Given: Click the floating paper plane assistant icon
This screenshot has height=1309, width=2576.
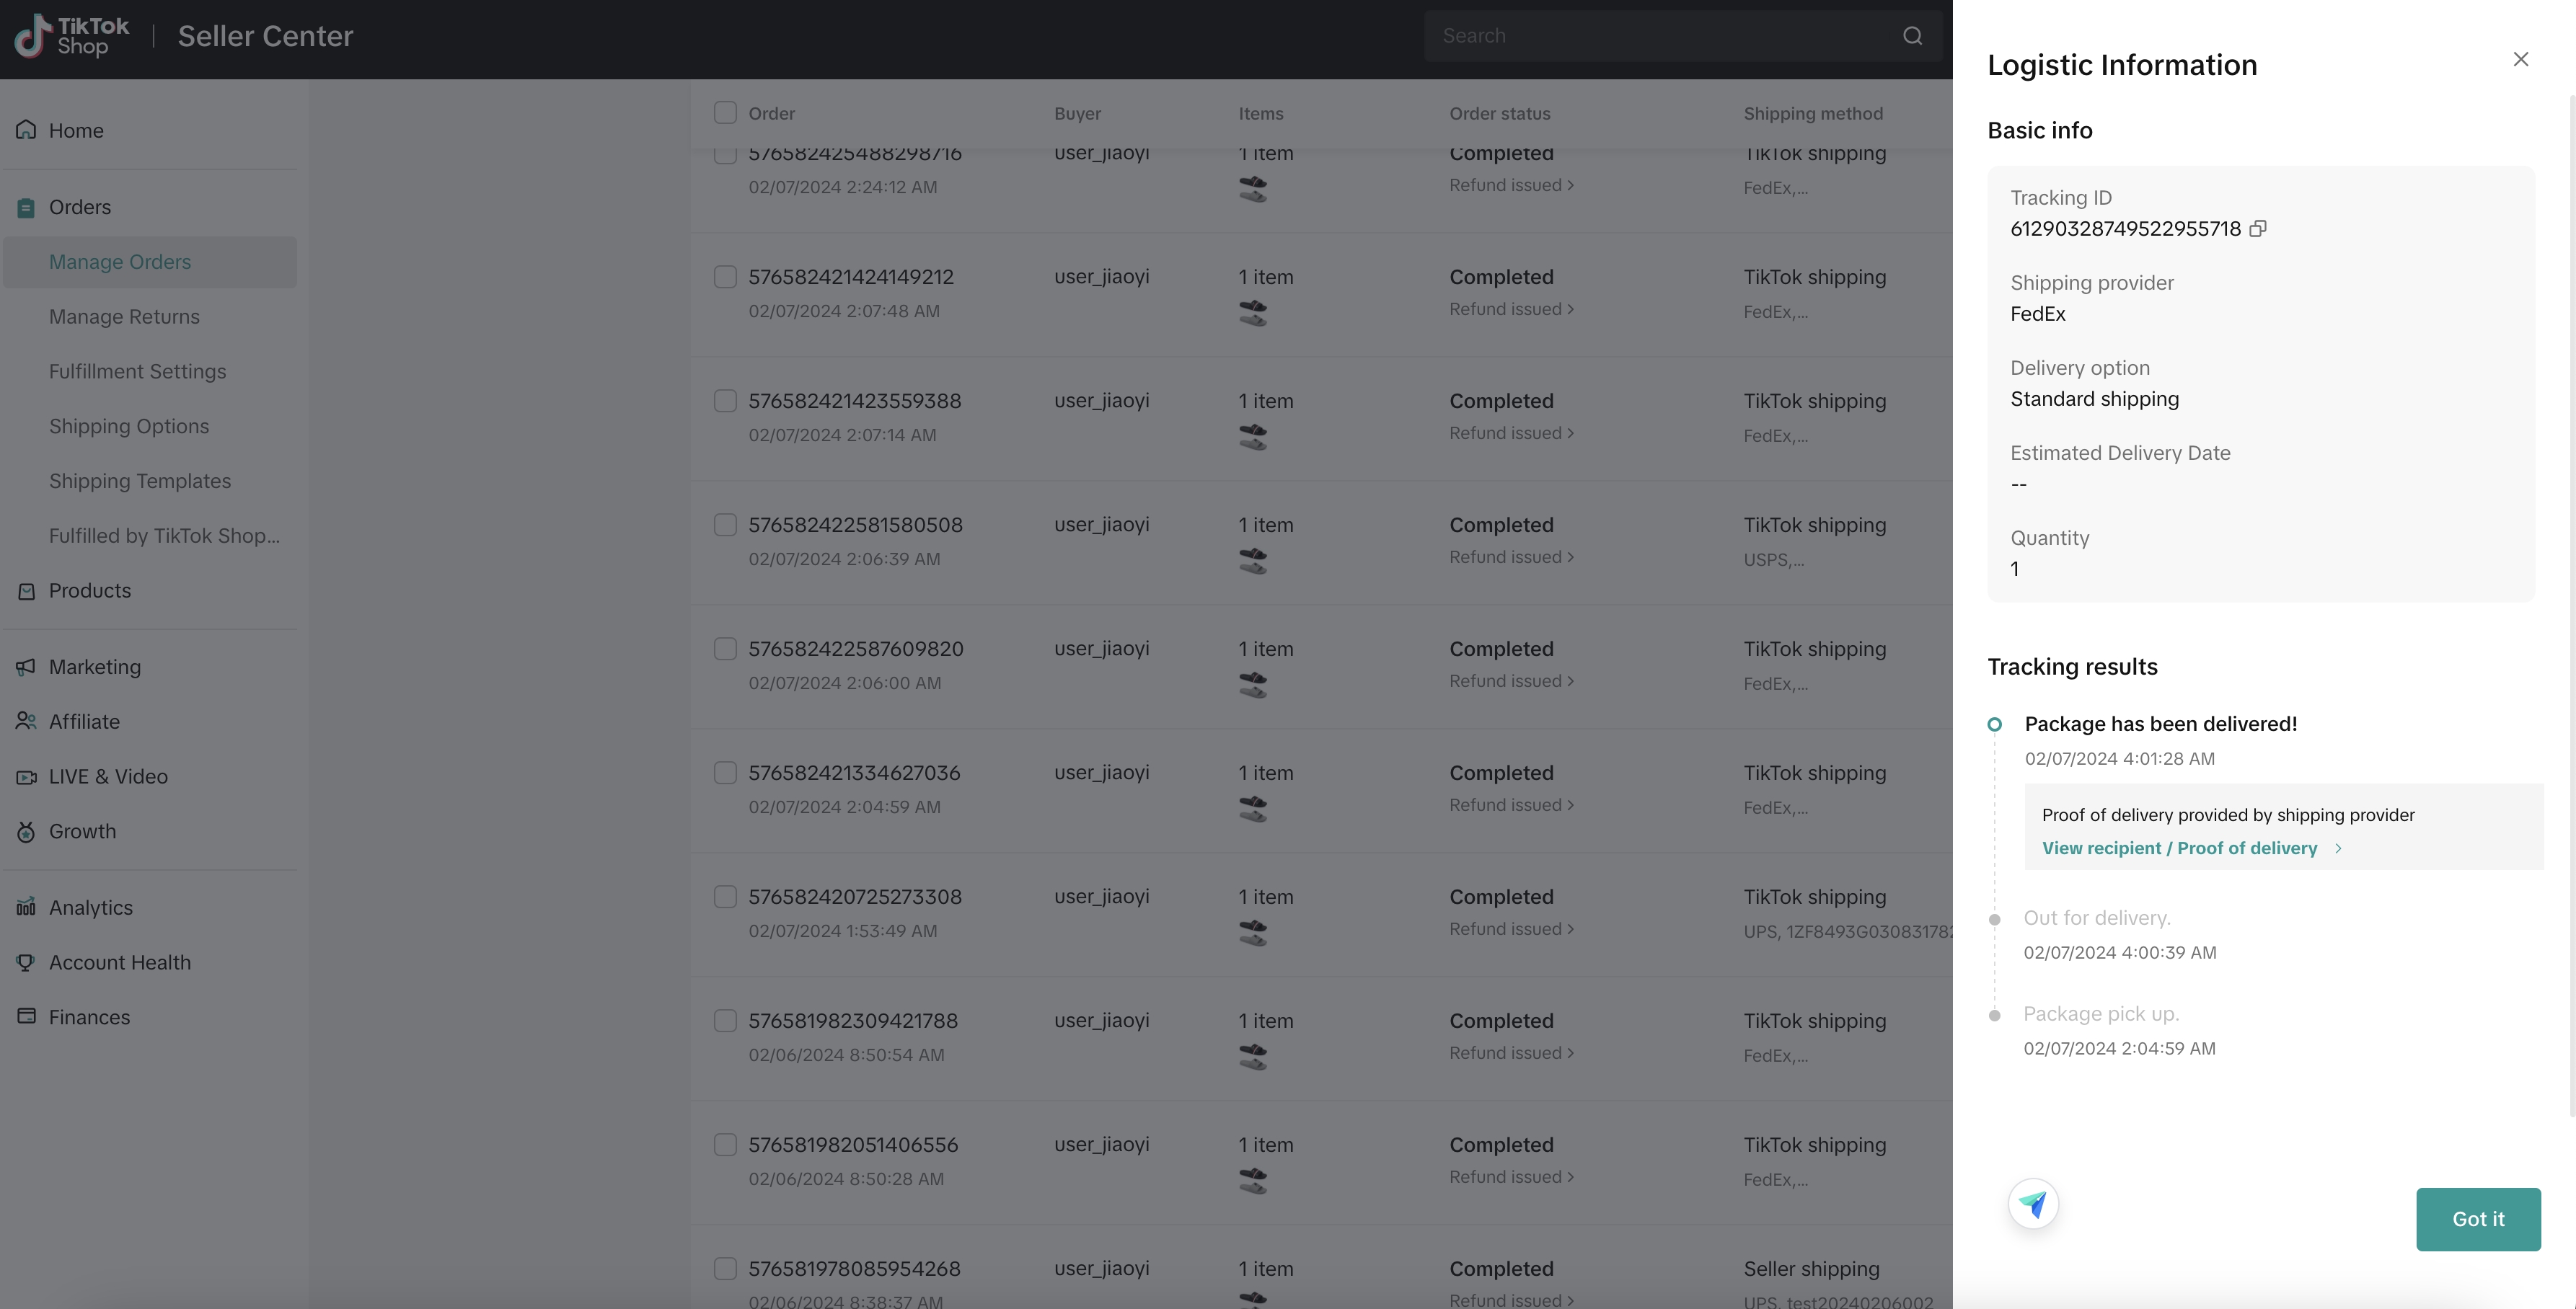Looking at the screenshot, I should [x=2033, y=1204].
